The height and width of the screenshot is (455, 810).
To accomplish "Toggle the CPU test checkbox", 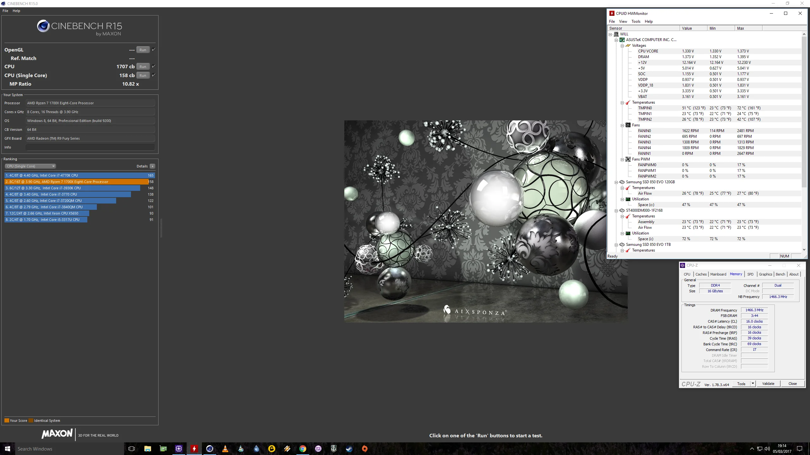I will [x=154, y=66].
